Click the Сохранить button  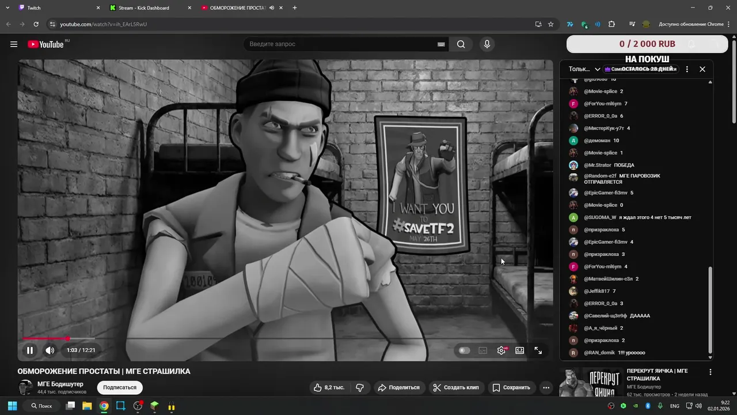click(x=511, y=387)
